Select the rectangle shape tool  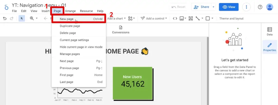[208, 18]
